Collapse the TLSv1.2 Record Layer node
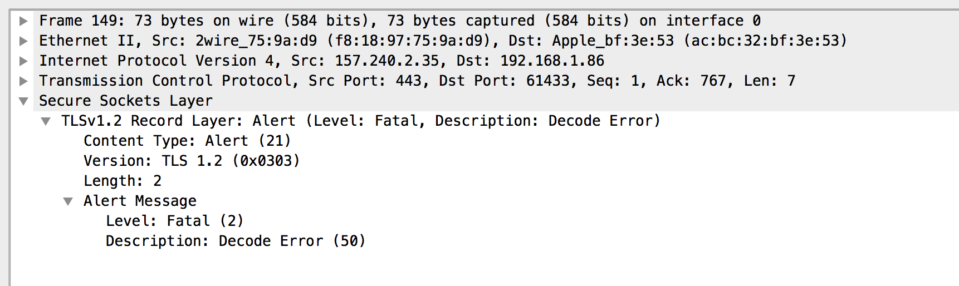This screenshot has width=959, height=286. [46, 121]
